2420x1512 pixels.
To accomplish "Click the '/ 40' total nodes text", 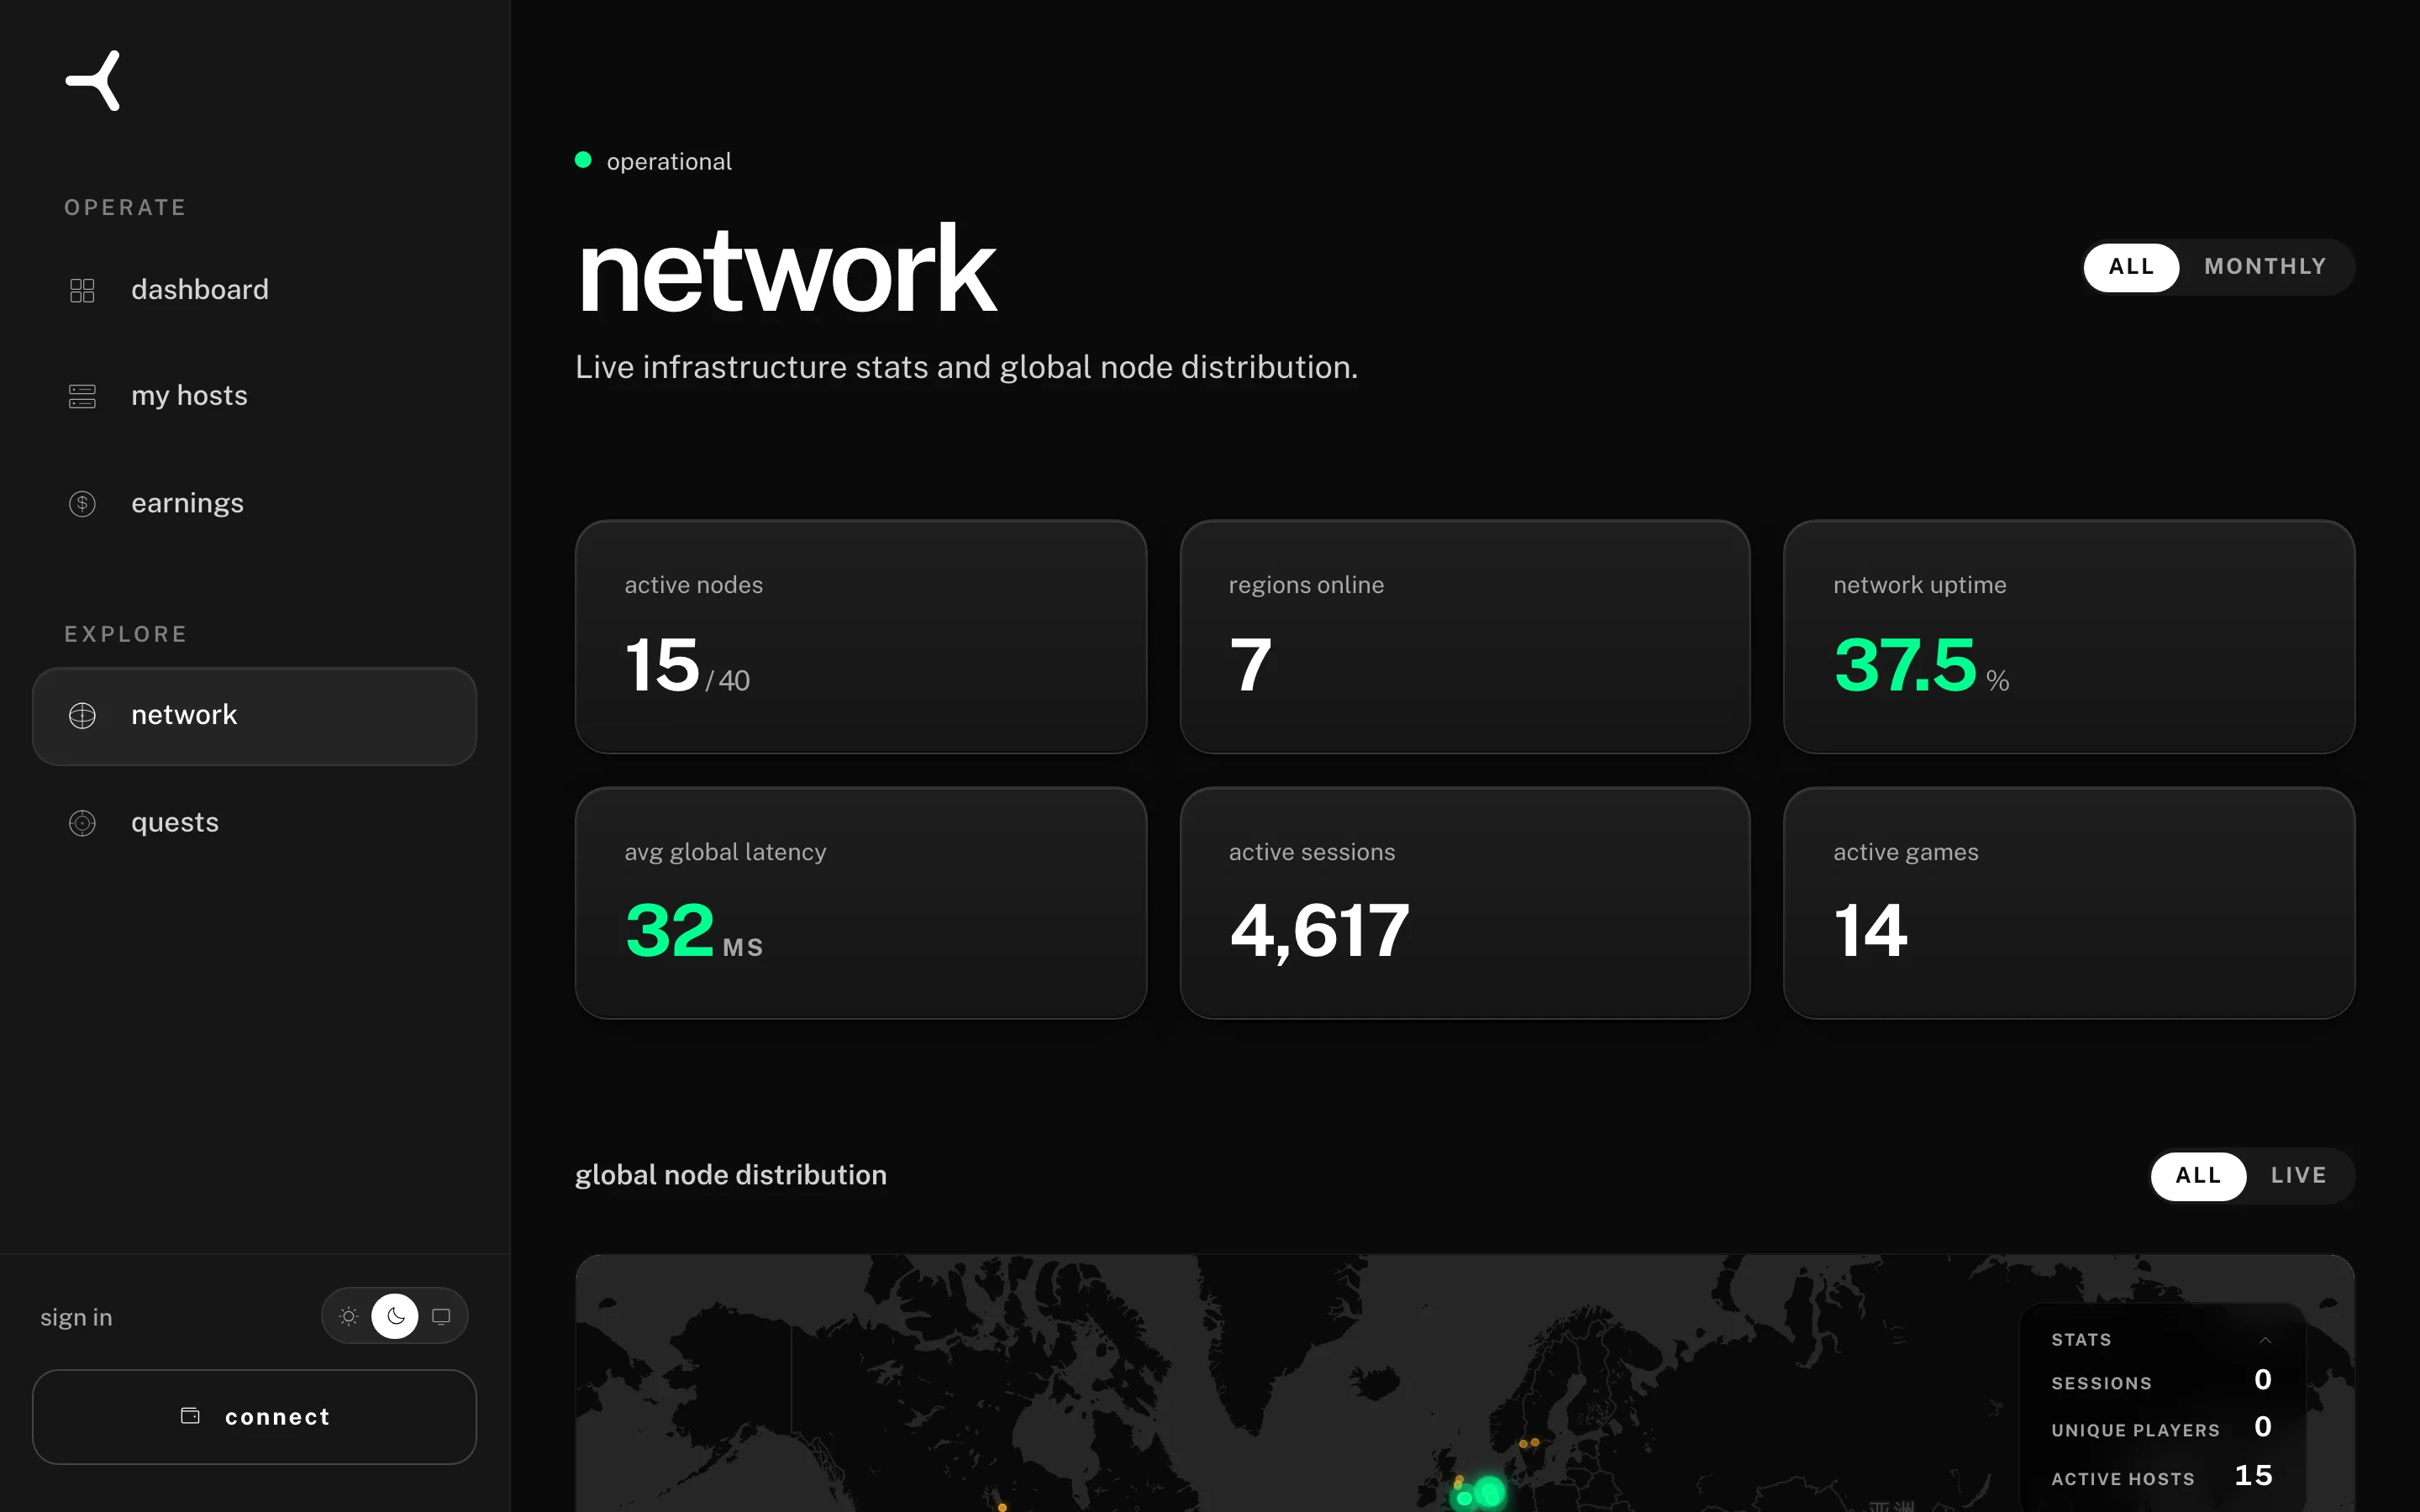I will point(727,681).
